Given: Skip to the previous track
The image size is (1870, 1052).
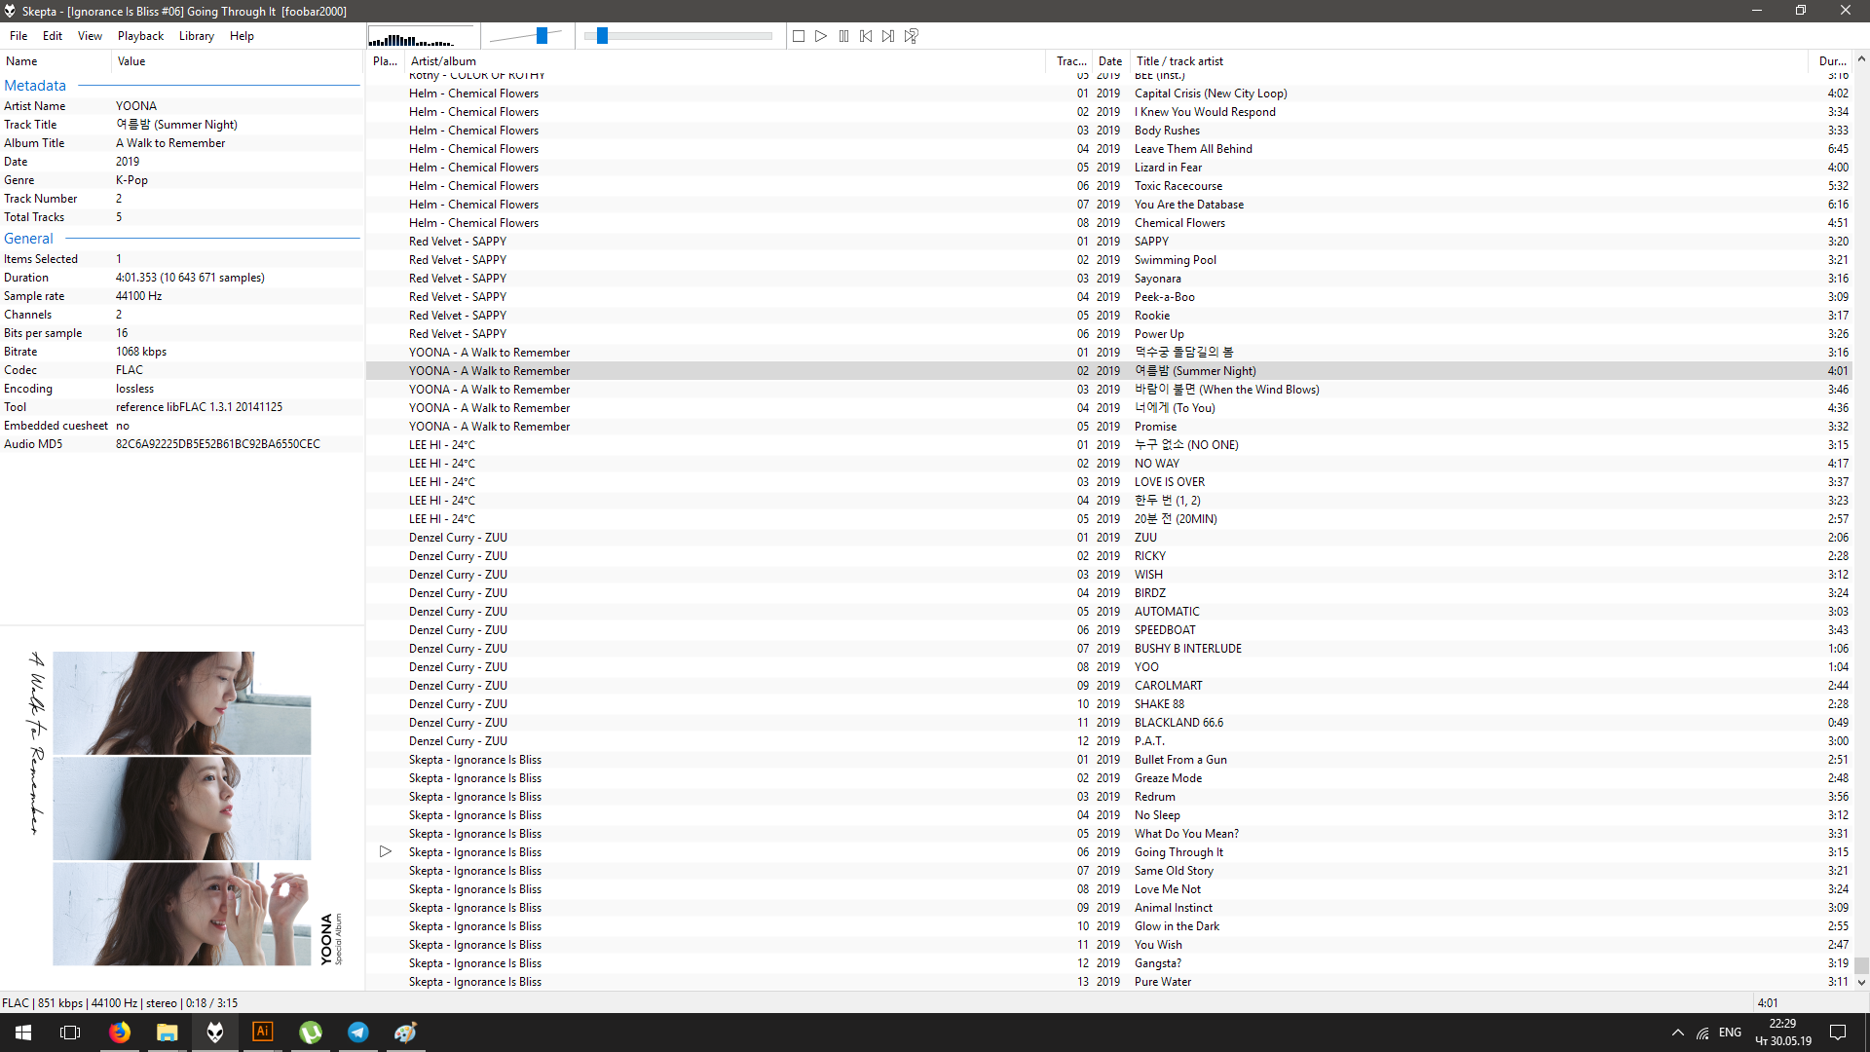Looking at the screenshot, I should pyautogui.click(x=866, y=36).
